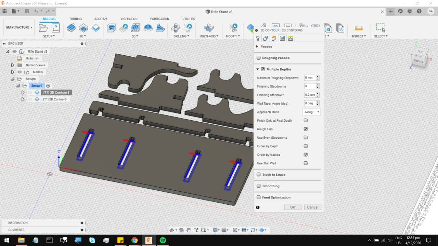Open the MANUFACTURE workspace dropdown
Viewport: 438px width, 246px height.
(19, 27)
